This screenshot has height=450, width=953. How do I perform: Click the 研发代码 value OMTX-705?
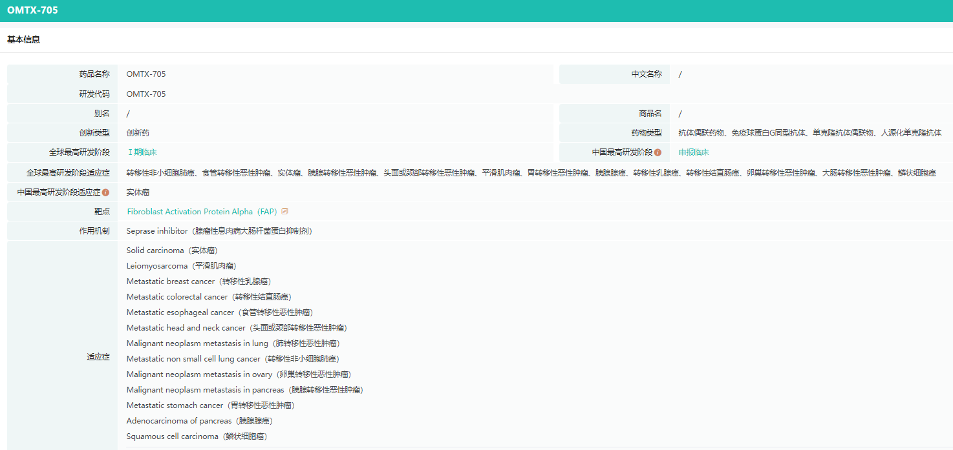click(146, 94)
